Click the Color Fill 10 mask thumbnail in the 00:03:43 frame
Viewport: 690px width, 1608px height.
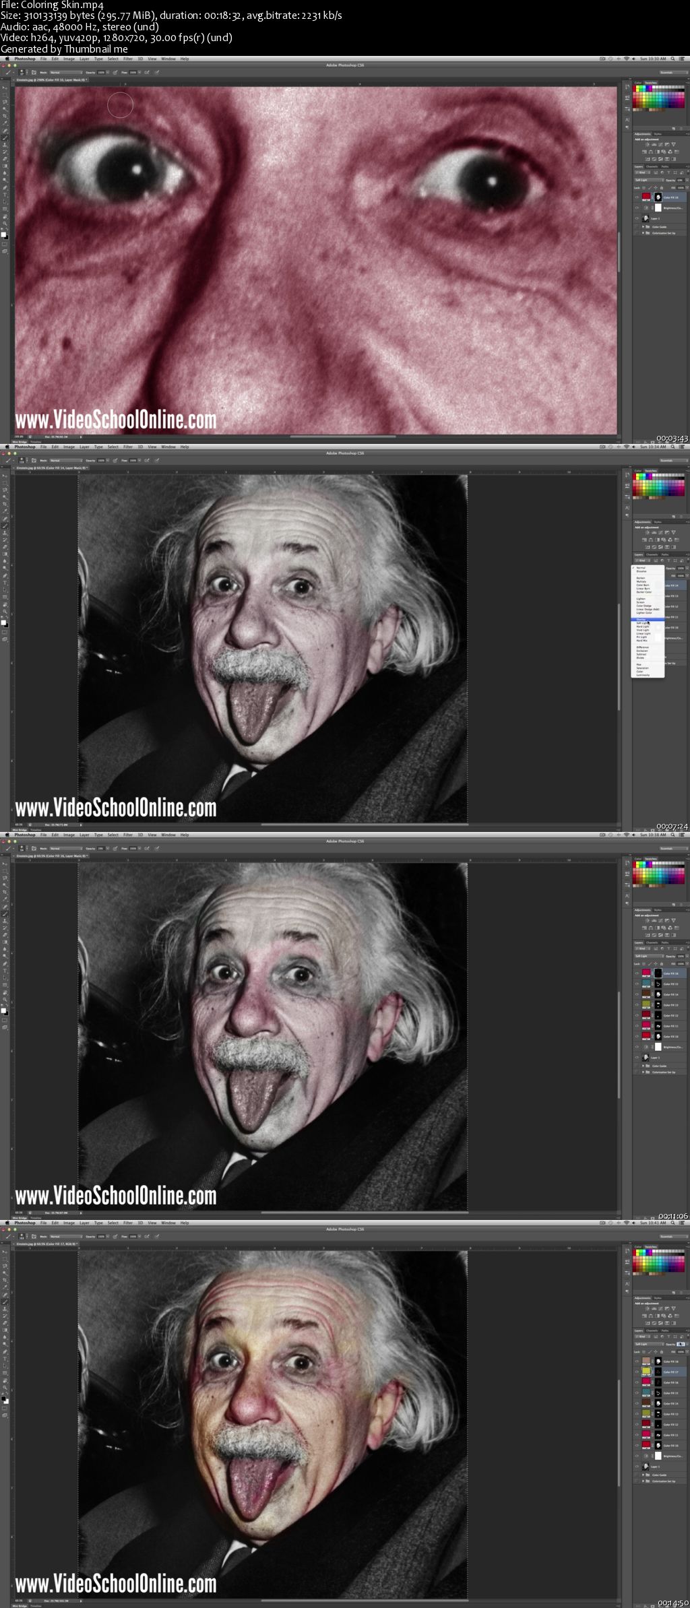pos(658,197)
